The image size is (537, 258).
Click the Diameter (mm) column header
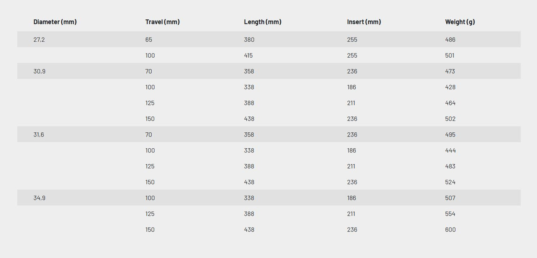[x=55, y=22]
